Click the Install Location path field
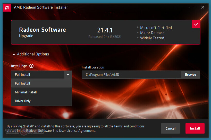This screenshot has height=140, width=211. click(131, 75)
